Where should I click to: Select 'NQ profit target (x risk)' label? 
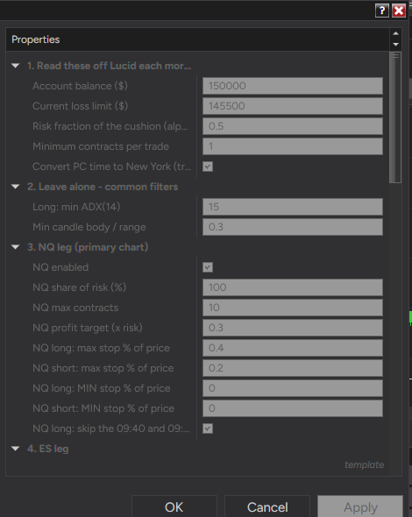[x=88, y=328]
